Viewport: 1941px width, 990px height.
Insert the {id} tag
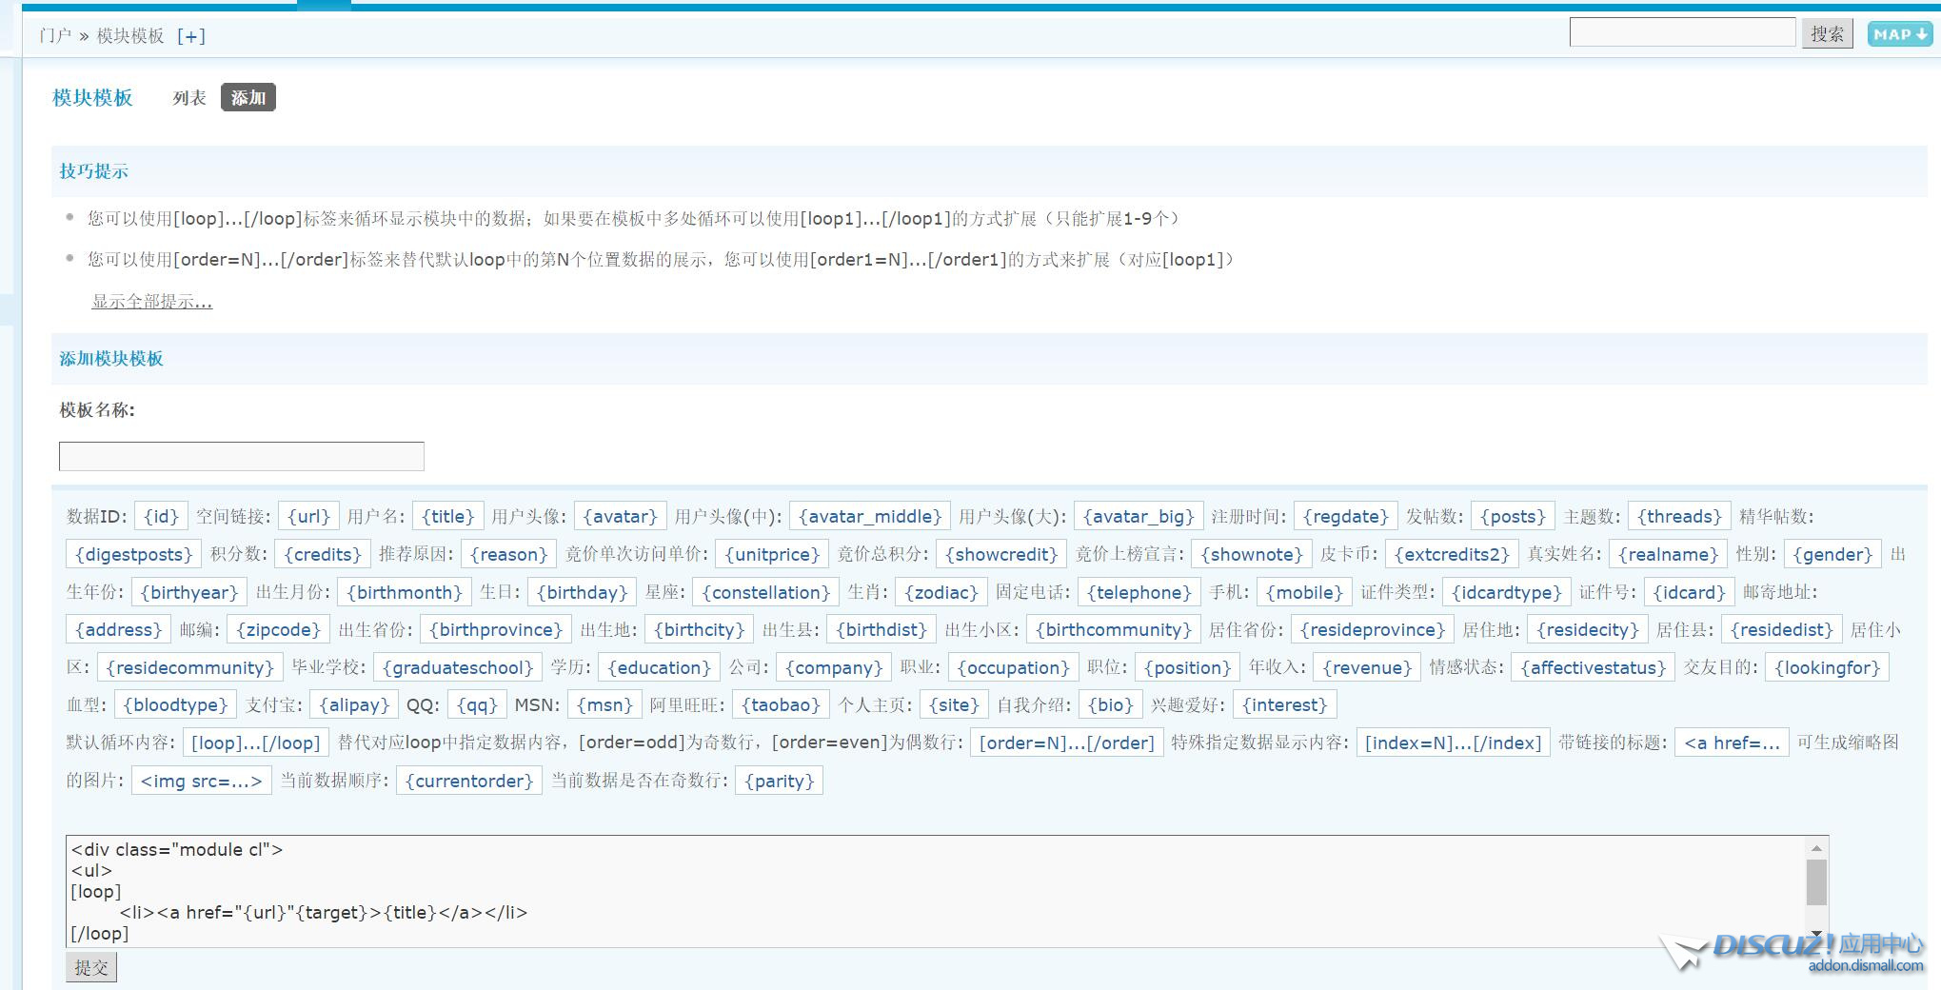[x=161, y=517]
